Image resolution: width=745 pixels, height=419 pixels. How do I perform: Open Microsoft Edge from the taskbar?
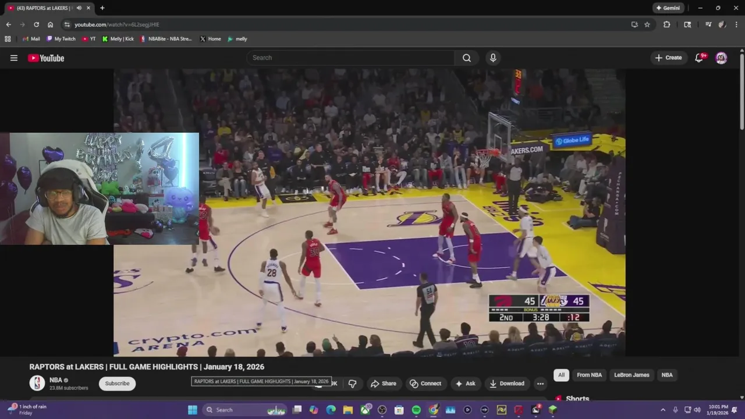331,410
